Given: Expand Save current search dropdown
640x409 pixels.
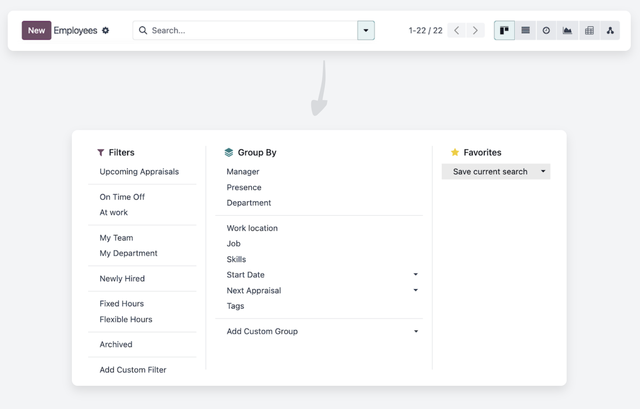Looking at the screenshot, I should (x=543, y=171).
